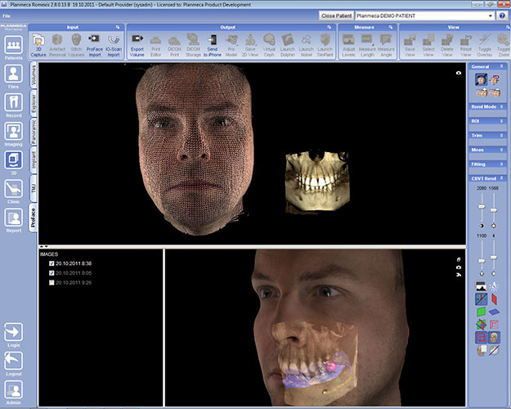Expand the Trim panel
This screenshot has width=511, height=409.
(501, 135)
